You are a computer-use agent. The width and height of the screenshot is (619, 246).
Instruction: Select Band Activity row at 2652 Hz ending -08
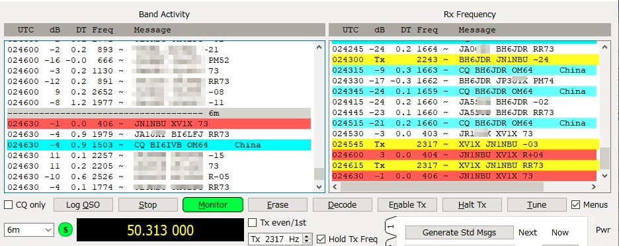coord(159,92)
